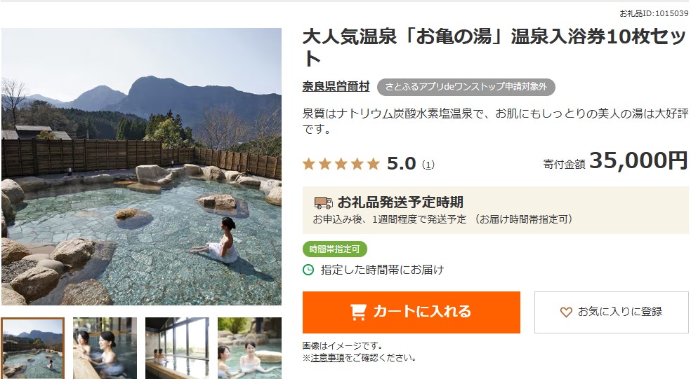Click the 時間帯指定可 green badge
Viewport: 691px width, 379px height.
pos(335,249)
